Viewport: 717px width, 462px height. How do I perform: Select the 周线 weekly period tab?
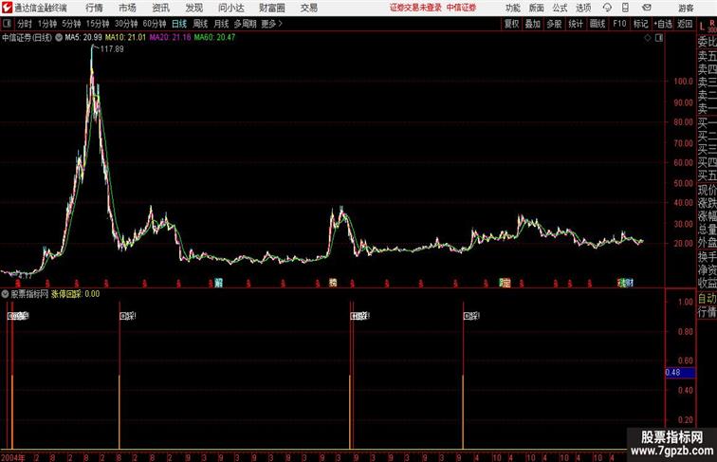[x=200, y=24]
